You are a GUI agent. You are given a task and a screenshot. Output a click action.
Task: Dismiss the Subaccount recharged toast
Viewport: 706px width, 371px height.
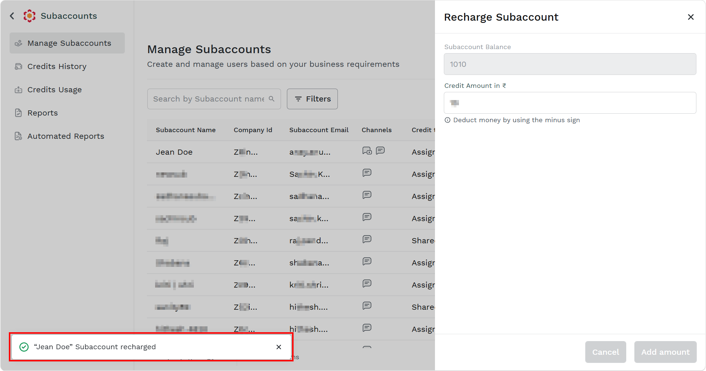pyautogui.click(x=279, y=347)
